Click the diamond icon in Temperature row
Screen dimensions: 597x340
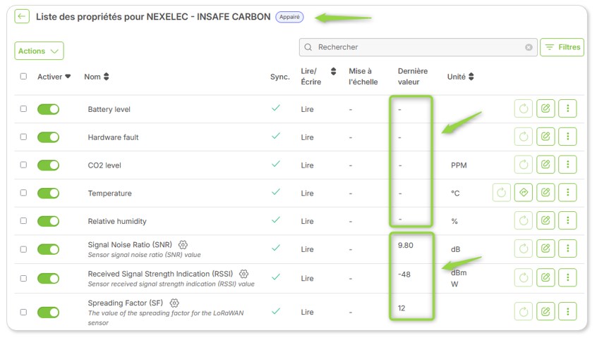524,193
